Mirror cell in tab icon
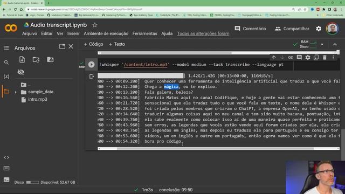 click(x=316, y=58)
